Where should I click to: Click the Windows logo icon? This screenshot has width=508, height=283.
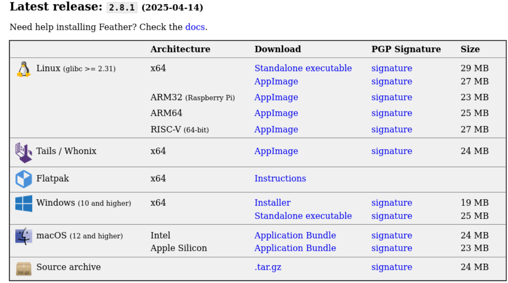pos(24,204)
